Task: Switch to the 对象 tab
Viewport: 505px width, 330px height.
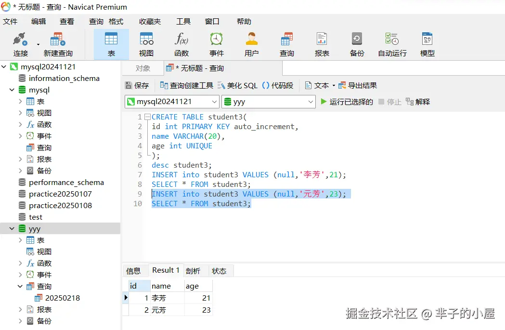Action: (x=142, y=68)
